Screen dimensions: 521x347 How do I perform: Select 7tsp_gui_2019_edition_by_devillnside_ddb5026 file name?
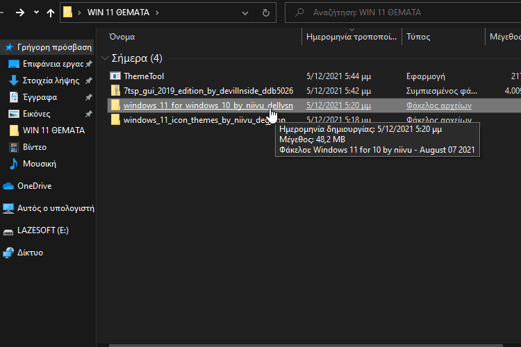tap(208, 91)
